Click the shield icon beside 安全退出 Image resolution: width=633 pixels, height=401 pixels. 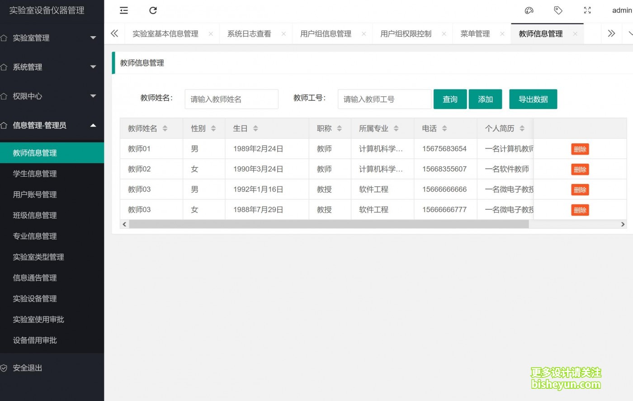[4, 368]
